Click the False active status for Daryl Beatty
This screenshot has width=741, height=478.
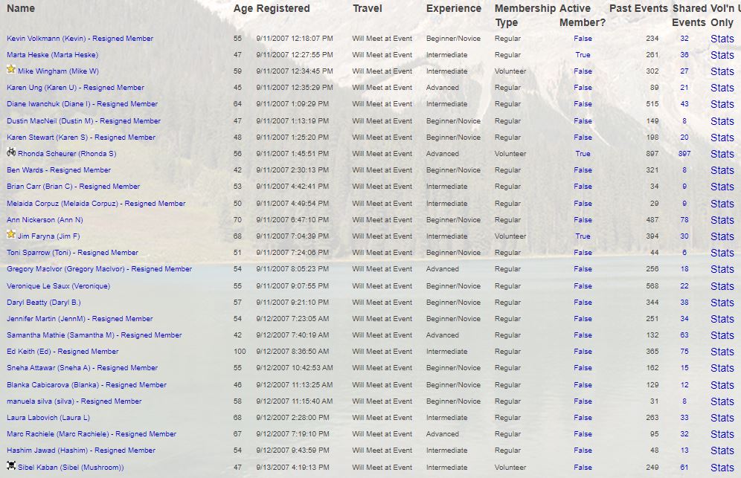(x=583, y=303)
